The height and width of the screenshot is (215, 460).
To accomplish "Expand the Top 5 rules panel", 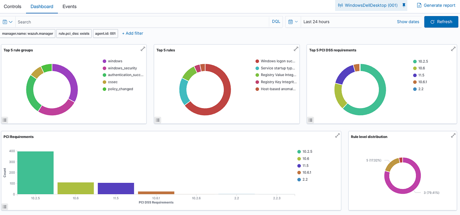I will (x=296, y=49).
